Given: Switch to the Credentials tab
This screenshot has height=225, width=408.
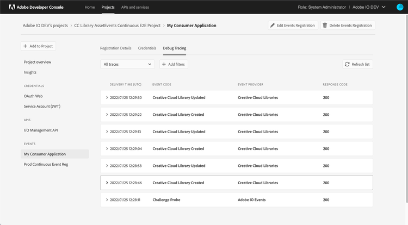Looking at the screenshot, I should click(x=147, y=48).
